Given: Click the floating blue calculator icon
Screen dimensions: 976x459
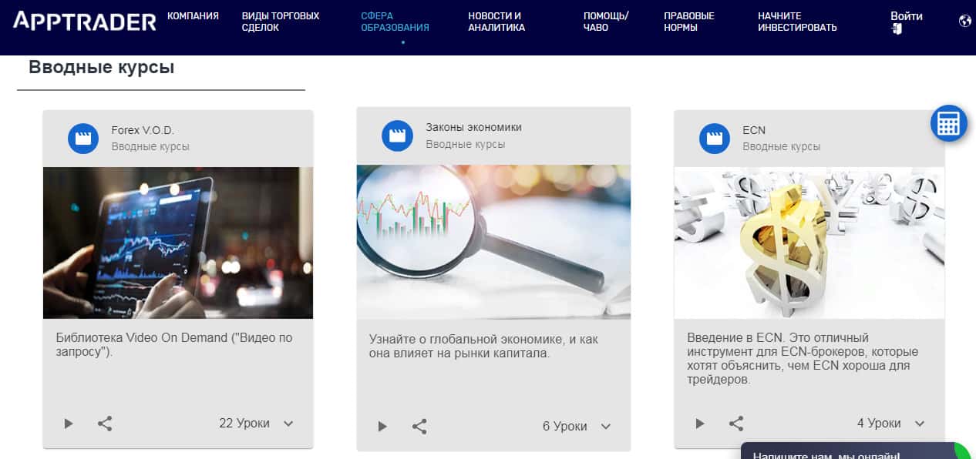Looking at the screenshot, I should [948, 123].
